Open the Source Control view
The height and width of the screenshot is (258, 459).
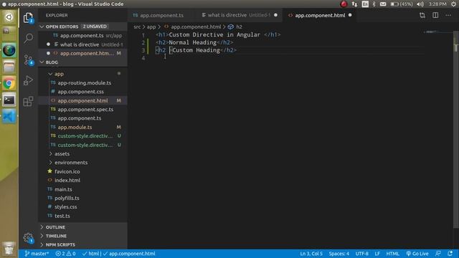pos(28,59)
